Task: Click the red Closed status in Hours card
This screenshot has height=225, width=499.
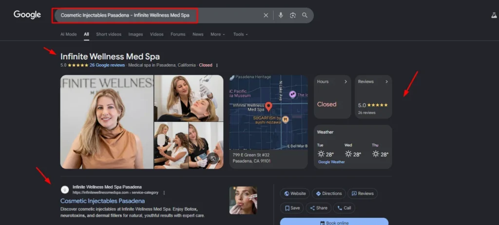Action: (x=326, y=104)
